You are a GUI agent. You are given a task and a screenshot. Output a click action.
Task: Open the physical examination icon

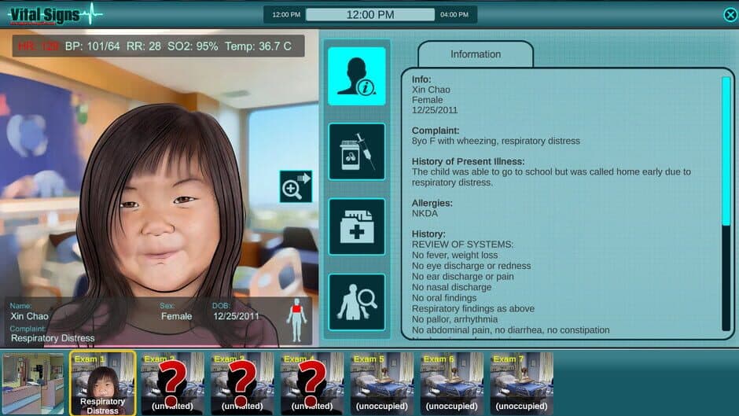(x=357, y=302)
